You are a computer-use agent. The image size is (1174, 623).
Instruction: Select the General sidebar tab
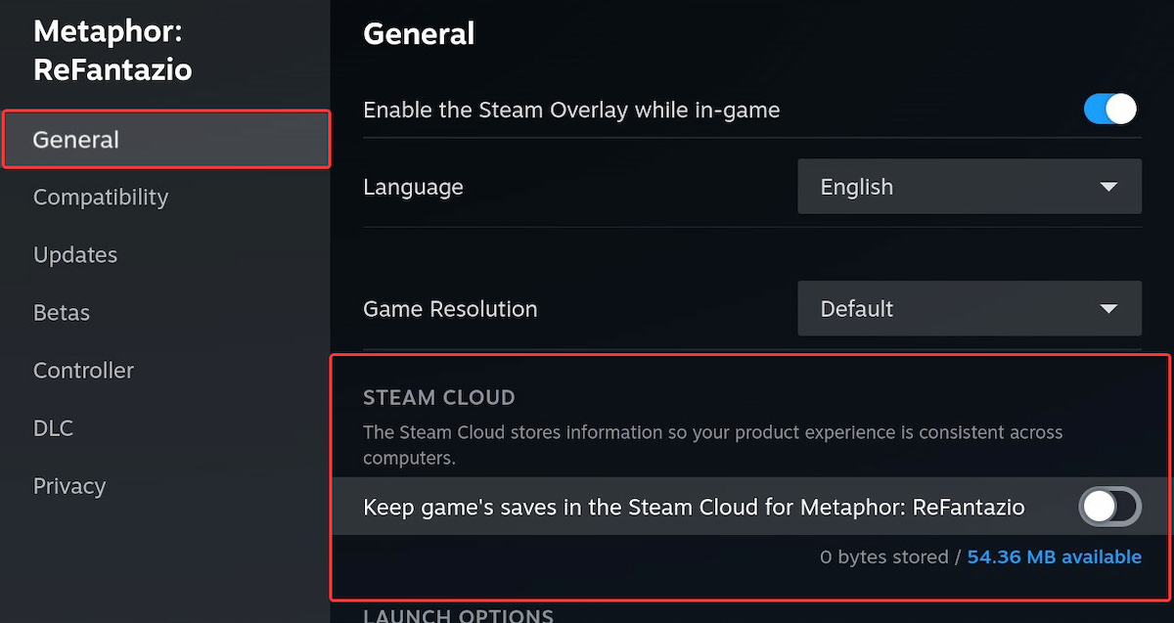click(76, 140)
